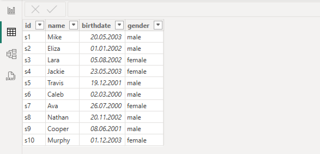Select the Murphy name cell
Image resolution: width=320 pixels, height=154 pixels.
point(62,140)
